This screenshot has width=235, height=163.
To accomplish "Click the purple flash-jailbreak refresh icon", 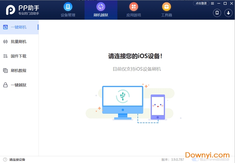I will [101, 7].
